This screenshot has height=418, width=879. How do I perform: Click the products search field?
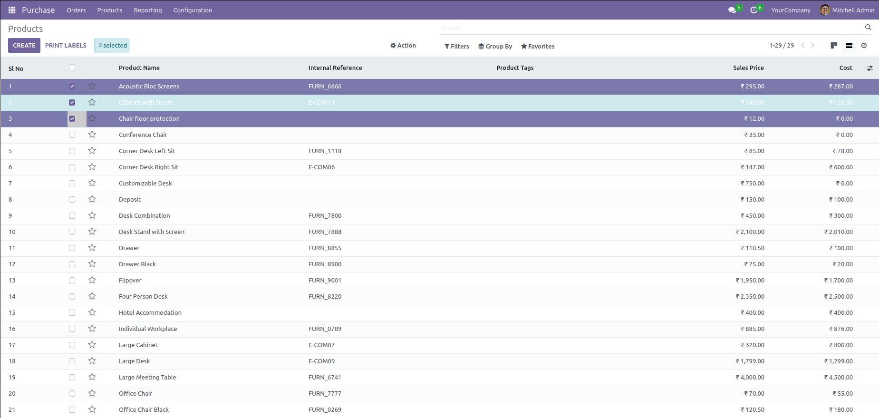pyautogui.click(x=651, y=28)
